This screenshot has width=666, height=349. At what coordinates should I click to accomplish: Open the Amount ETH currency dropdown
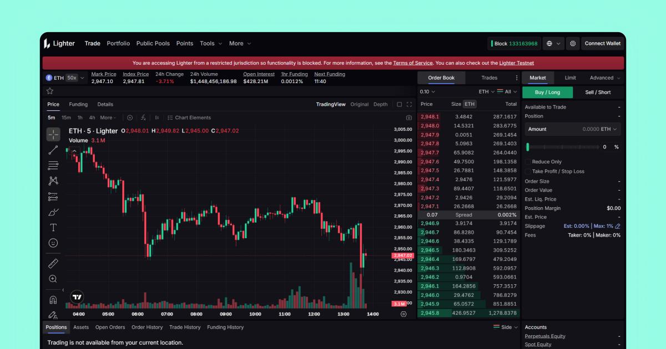pyautogui.click(x=609, y=129)
